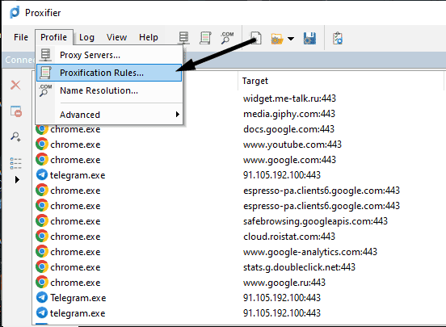446x327 pixels.
Task: Open the profile folder dropdown arrow
Action: click(291, 39)
